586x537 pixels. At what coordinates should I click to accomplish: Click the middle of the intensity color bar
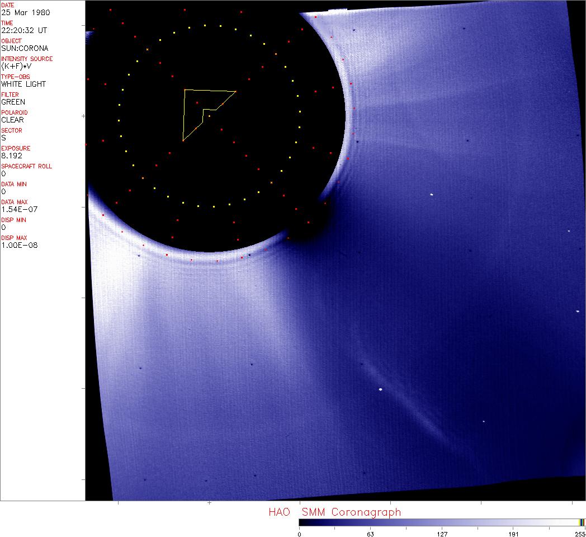(442, 522)
